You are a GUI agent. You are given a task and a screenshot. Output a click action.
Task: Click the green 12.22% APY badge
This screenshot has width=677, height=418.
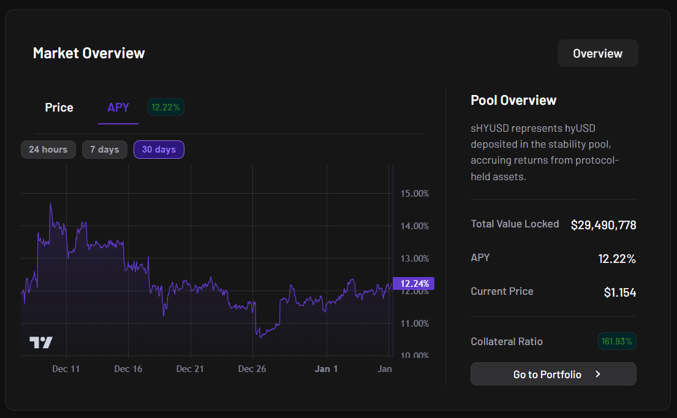(166, 107)
